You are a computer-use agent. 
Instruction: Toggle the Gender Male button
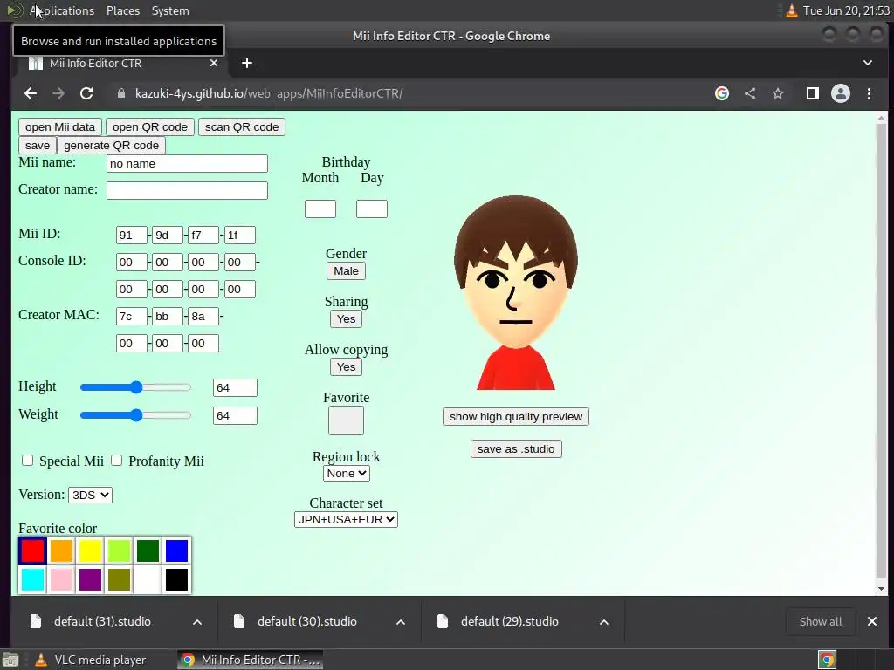[x=346, y=271]
